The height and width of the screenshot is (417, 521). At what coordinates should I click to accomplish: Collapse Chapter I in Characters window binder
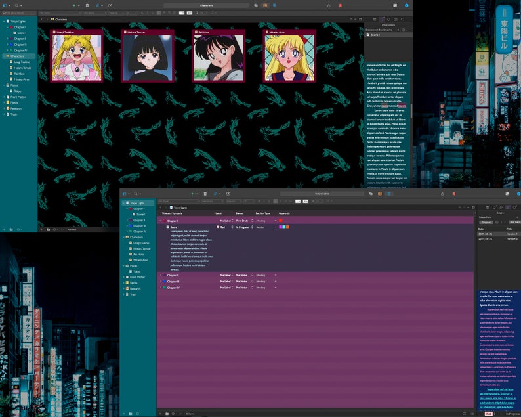pyautogui.click(x=7, y=27)
